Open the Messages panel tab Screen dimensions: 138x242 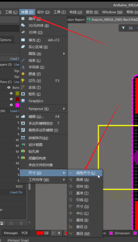click(x=10, y=233)
